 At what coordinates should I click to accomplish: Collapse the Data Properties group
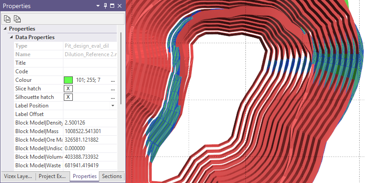pos(11,37)
